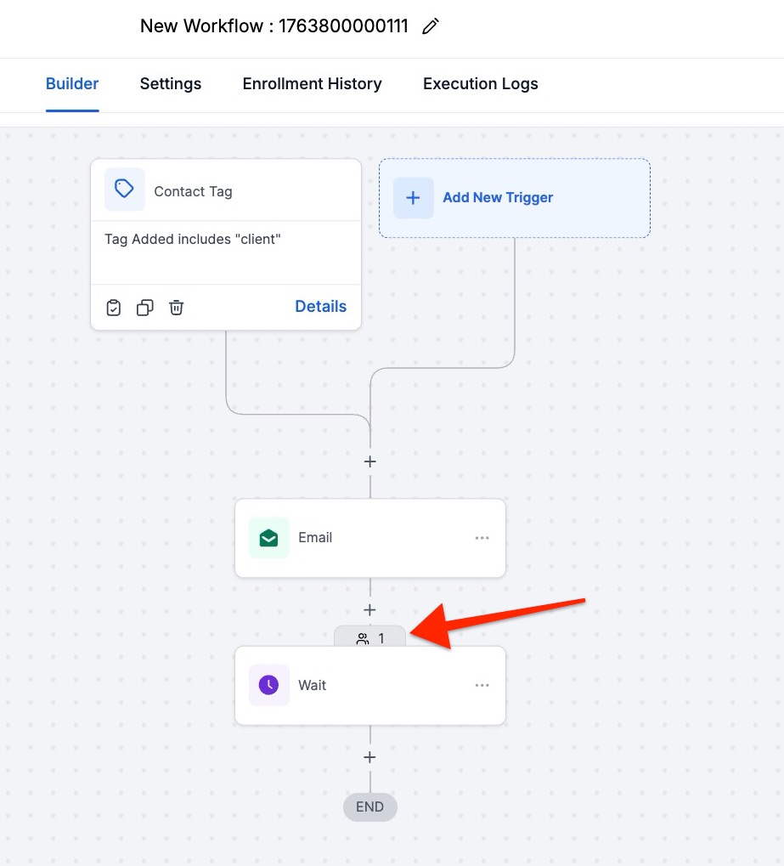Click the clipboard checklist icon on trigger card

pyautogui.click(x=114, y=308)
